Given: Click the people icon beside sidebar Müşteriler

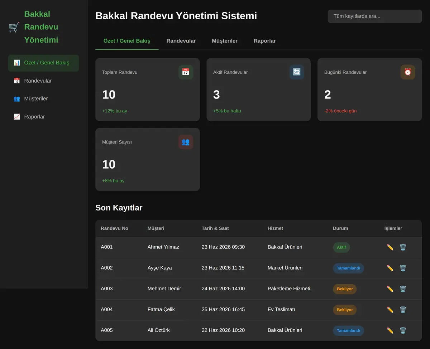Looking at the screenshot, I should [17, 99].
